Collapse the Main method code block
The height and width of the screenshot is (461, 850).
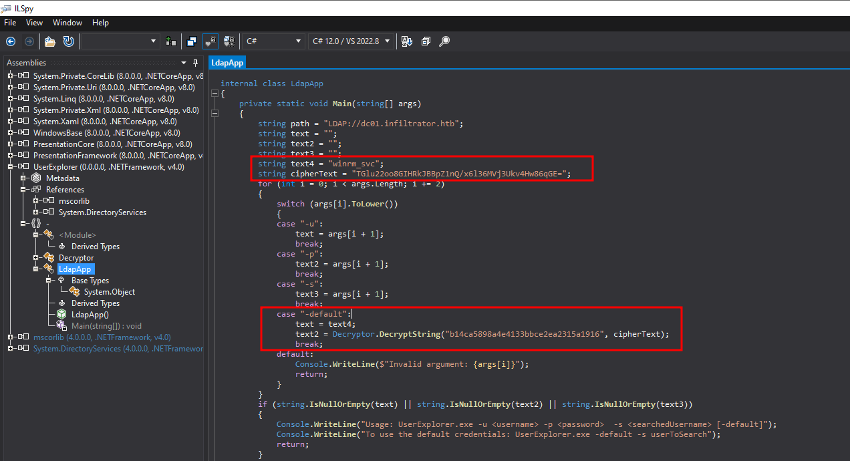[x=214, y=114]
